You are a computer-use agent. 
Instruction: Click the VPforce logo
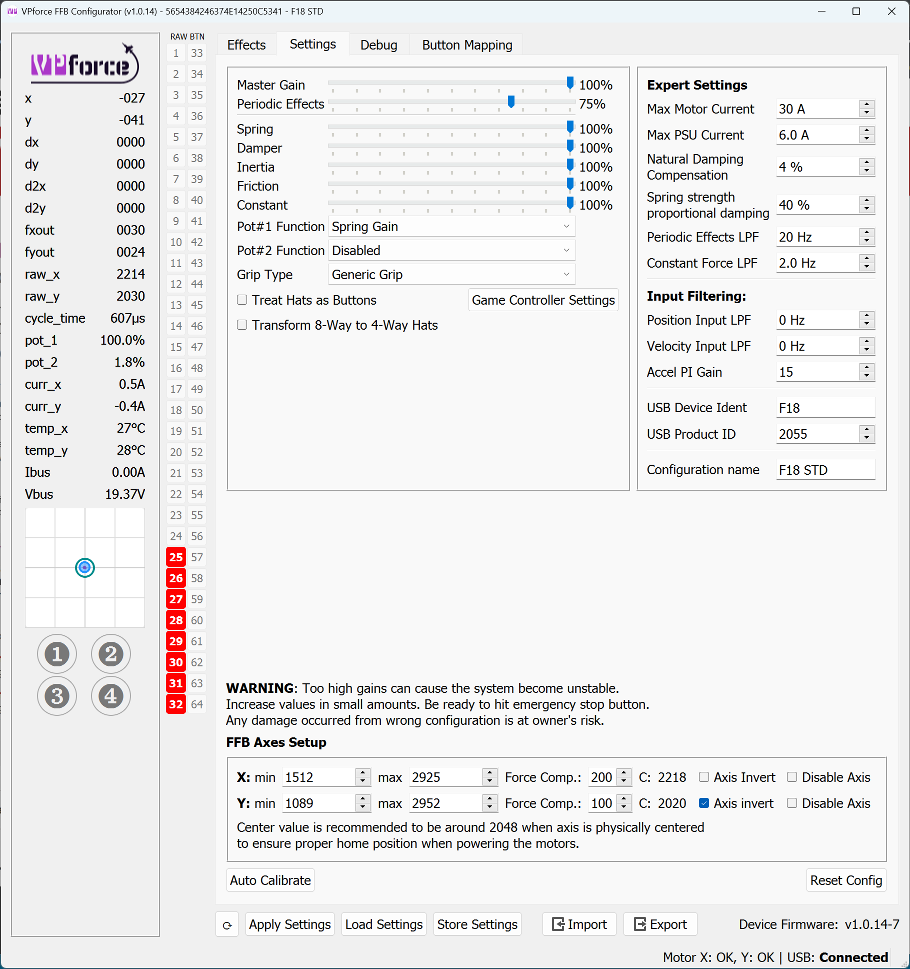pyautogui.click(x=84, y=63)
